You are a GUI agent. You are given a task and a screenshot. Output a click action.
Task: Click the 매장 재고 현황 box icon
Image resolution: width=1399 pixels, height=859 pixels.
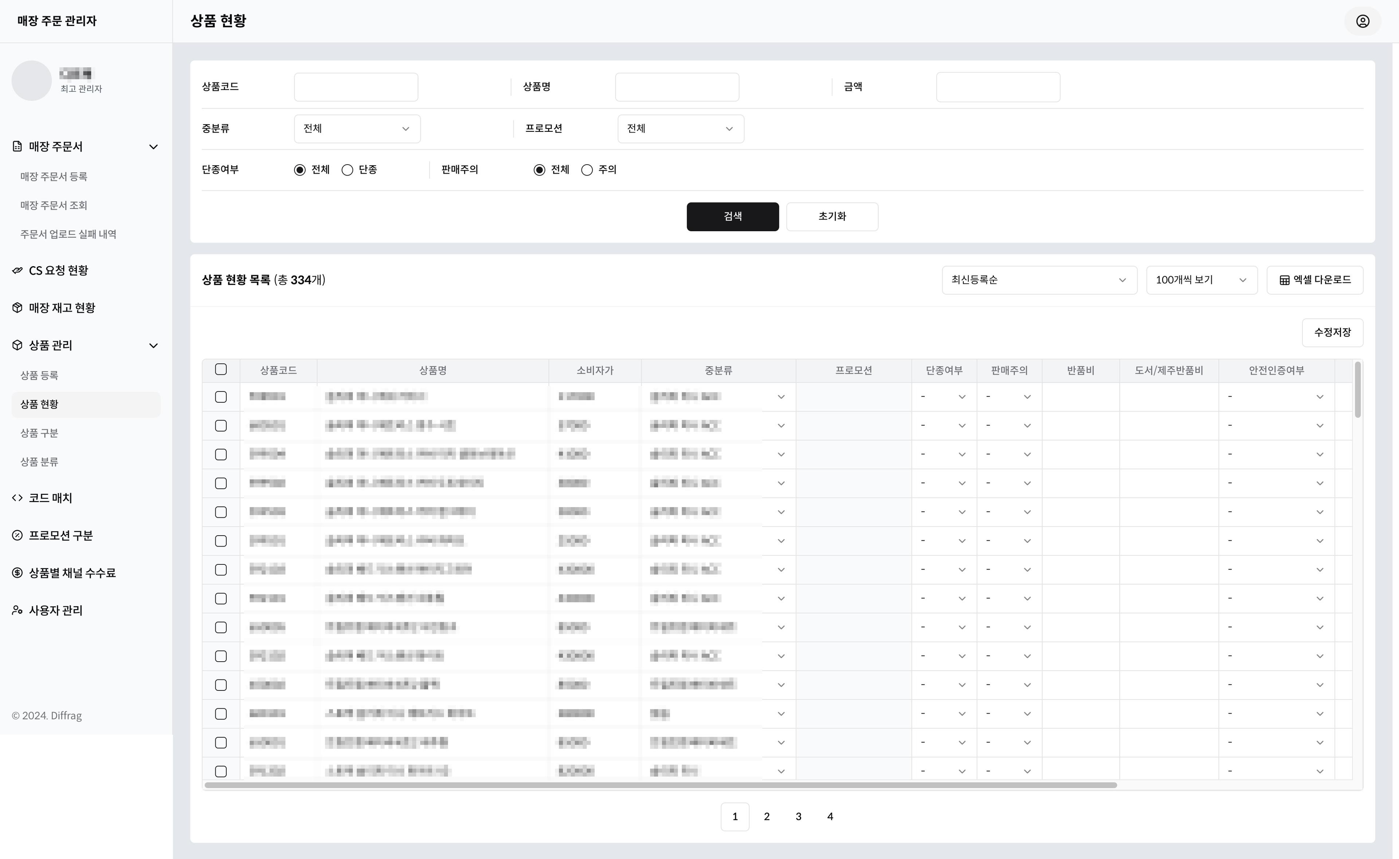pos(17,308)
